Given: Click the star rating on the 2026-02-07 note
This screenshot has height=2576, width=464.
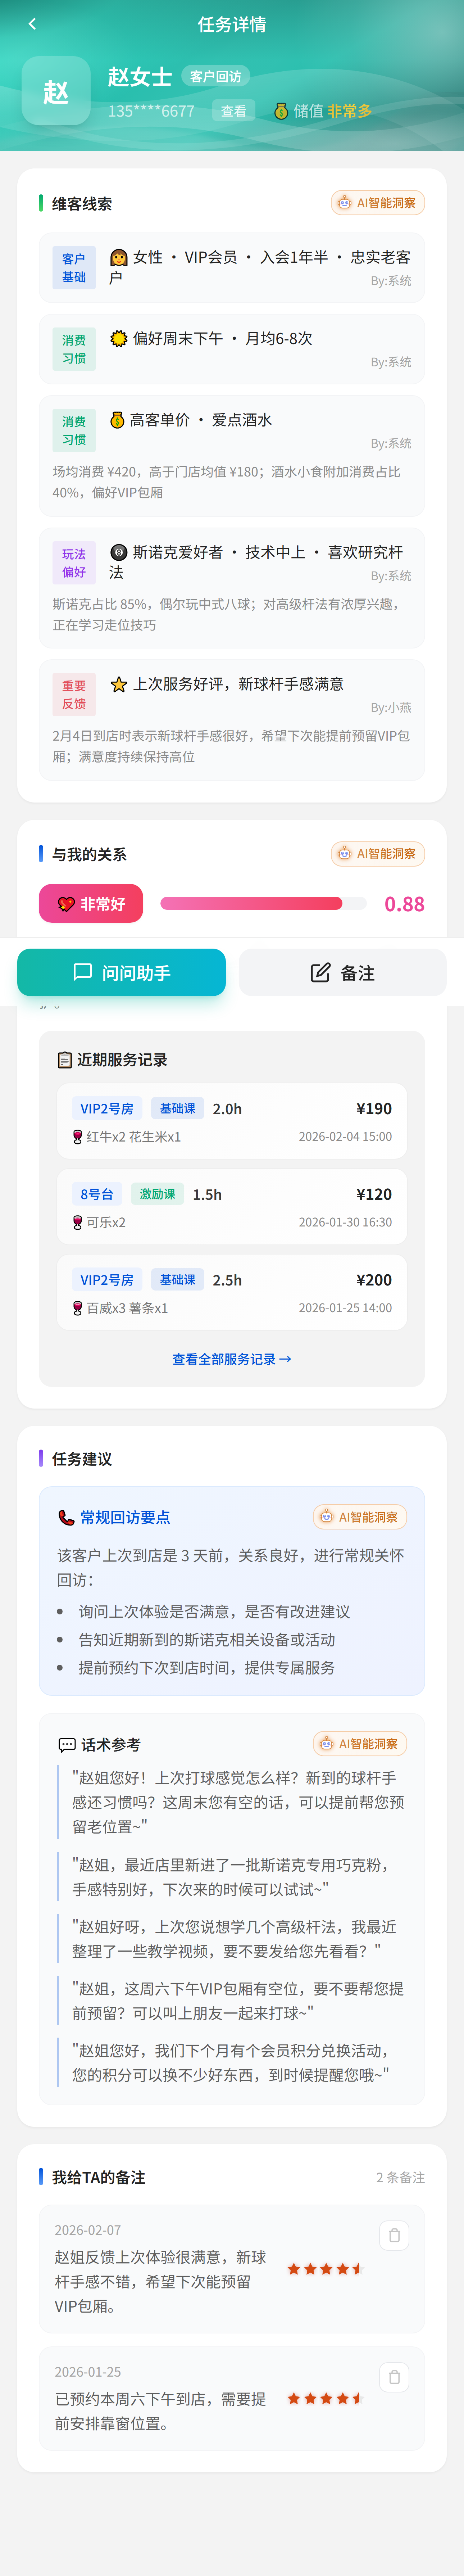Looking at the screenshot, I should [x=324, y=2269].
